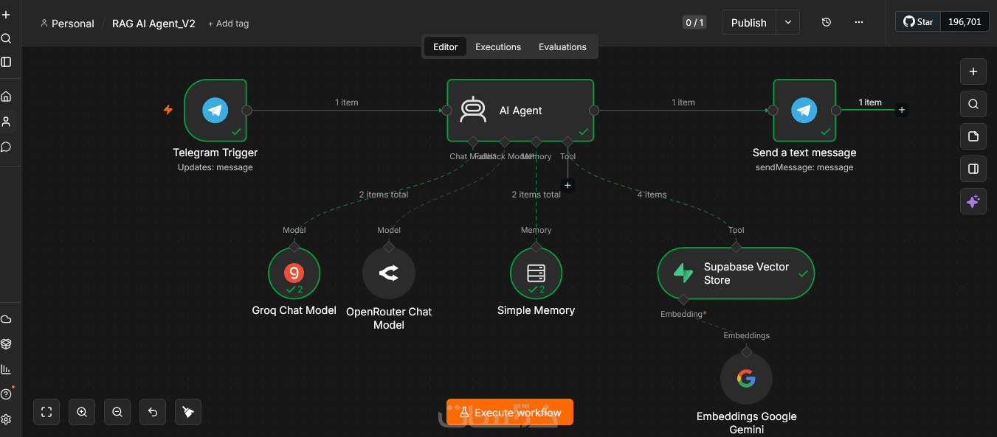
Task: Click the "4 items" connection label
Action: 652,195
